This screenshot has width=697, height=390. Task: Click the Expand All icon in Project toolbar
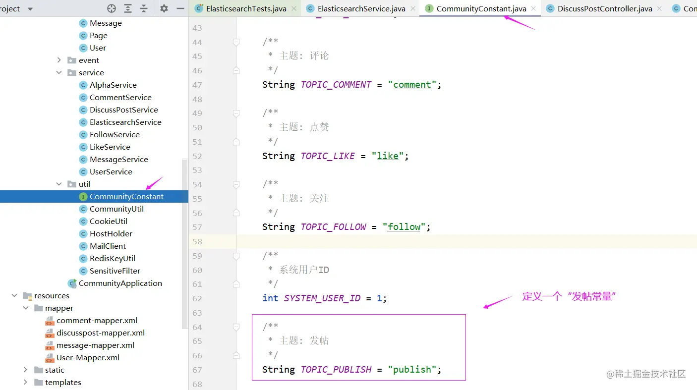(x=128, y=8)
